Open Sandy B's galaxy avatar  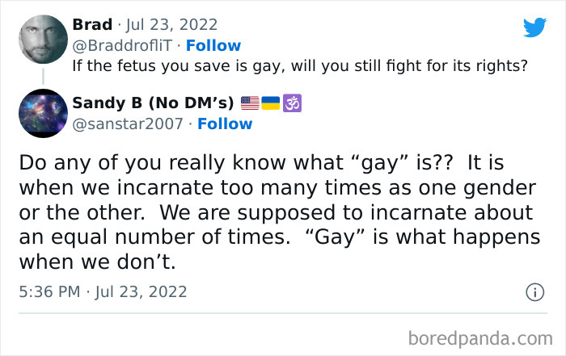42,114
